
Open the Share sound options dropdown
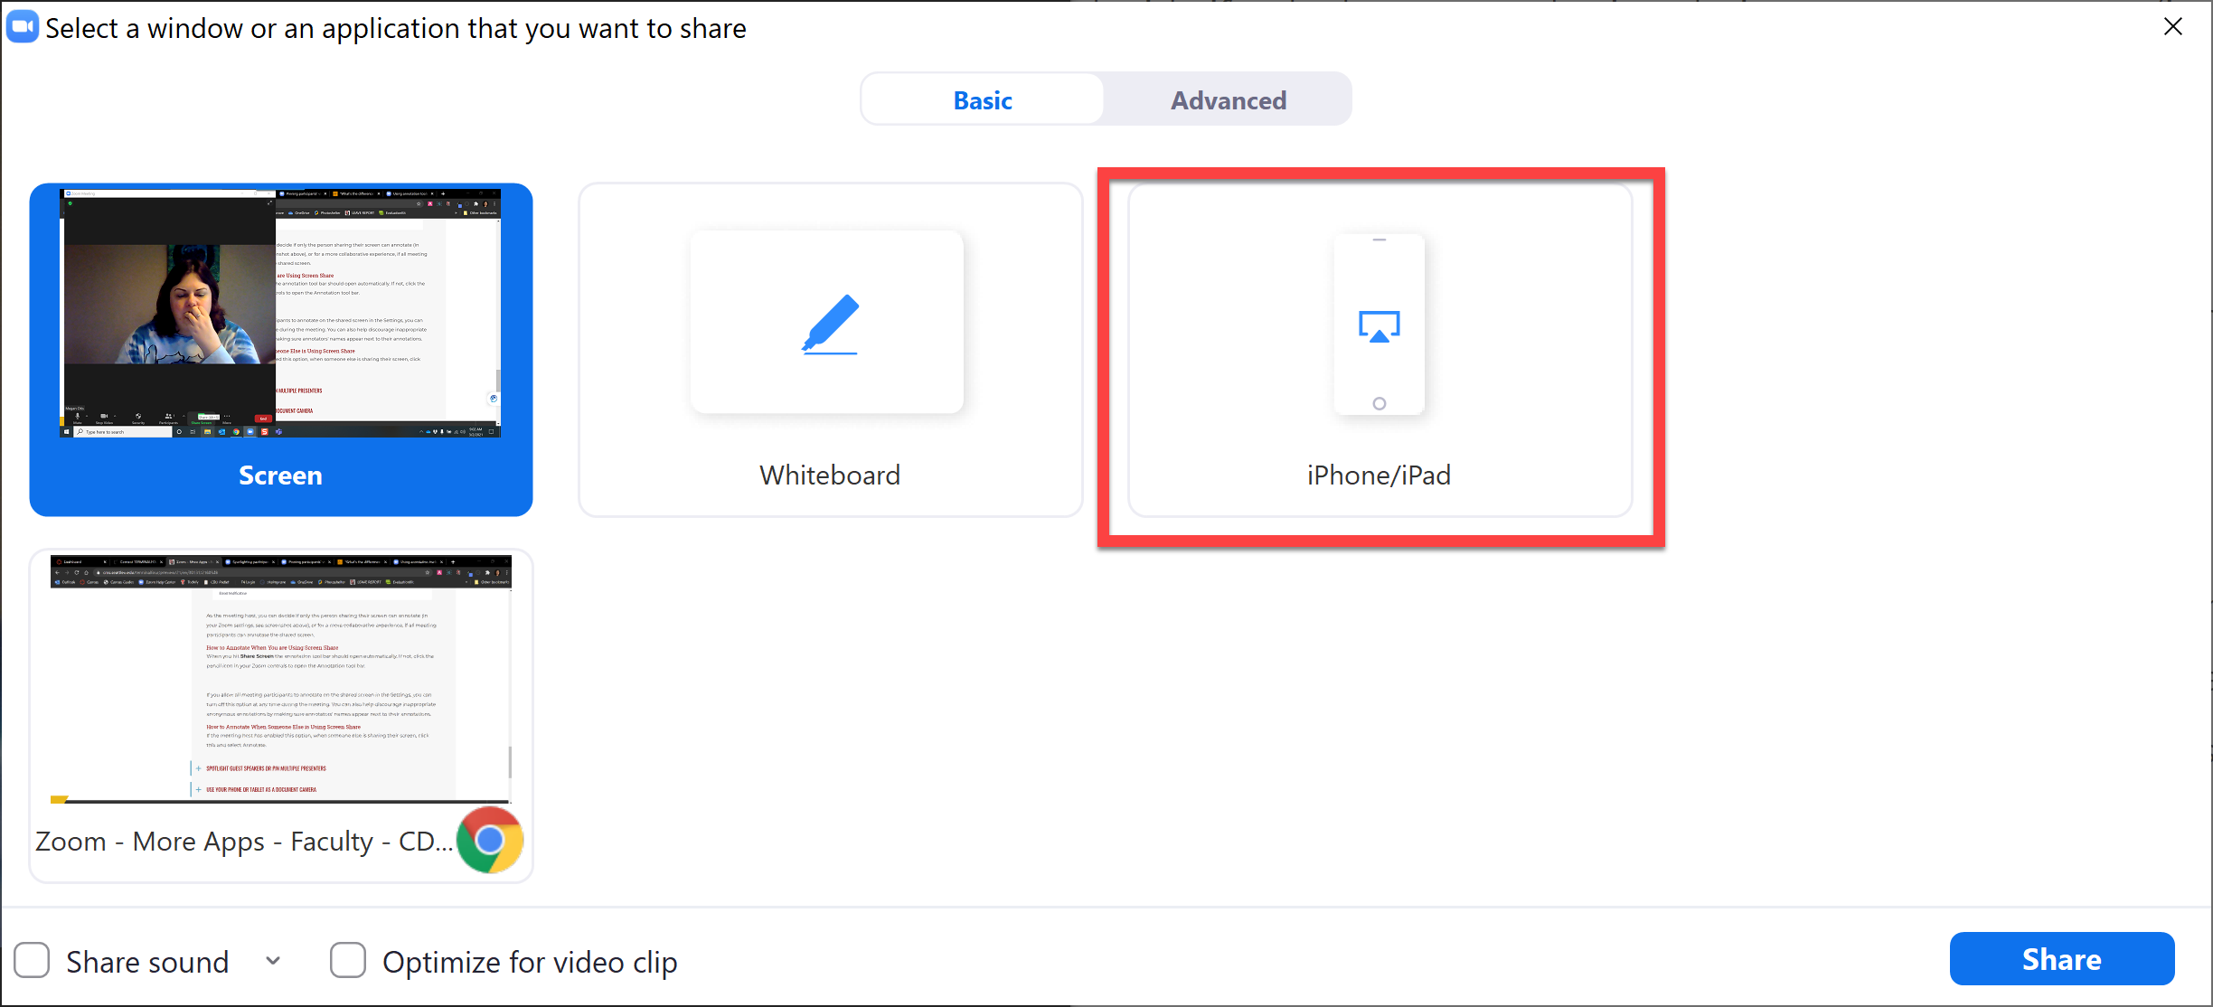click(273, 961)
